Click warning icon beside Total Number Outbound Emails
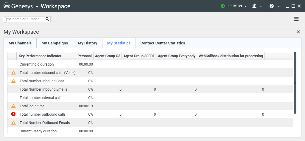Screen dimensions: 305x141 pyautogui.click(x=13, y=123)
